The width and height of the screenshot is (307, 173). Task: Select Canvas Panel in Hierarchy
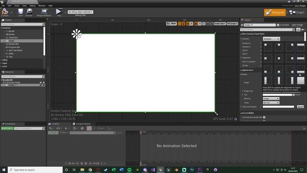(x=13, y=82)
